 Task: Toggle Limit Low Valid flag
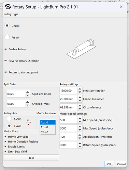coord(5,151)
